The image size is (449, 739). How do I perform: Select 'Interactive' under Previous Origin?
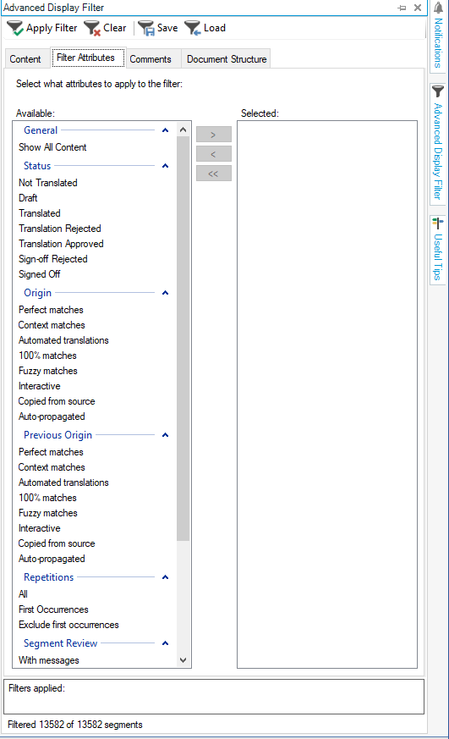tap(40, 528)
